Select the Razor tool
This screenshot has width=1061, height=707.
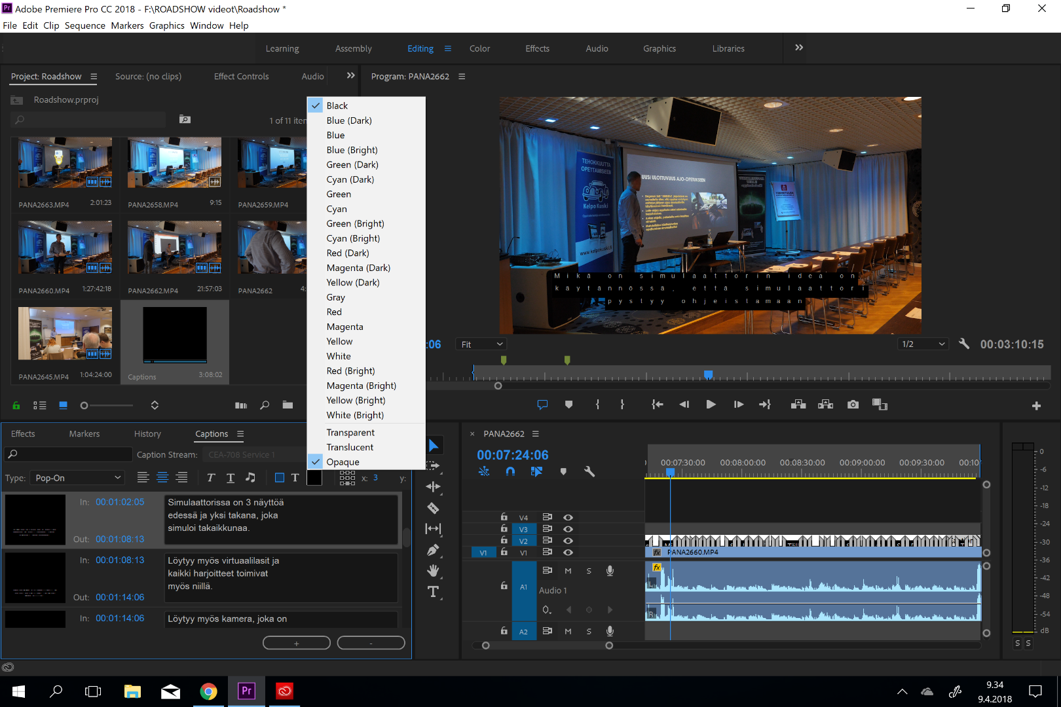(x=434, y=508)
